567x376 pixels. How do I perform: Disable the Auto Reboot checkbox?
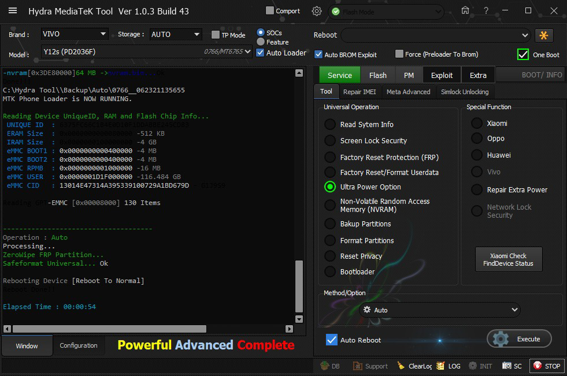pos(331,340)
